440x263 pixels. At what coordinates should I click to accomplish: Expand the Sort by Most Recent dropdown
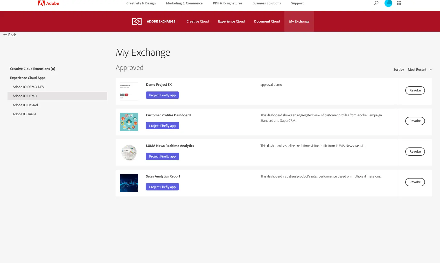coord(420,69)
